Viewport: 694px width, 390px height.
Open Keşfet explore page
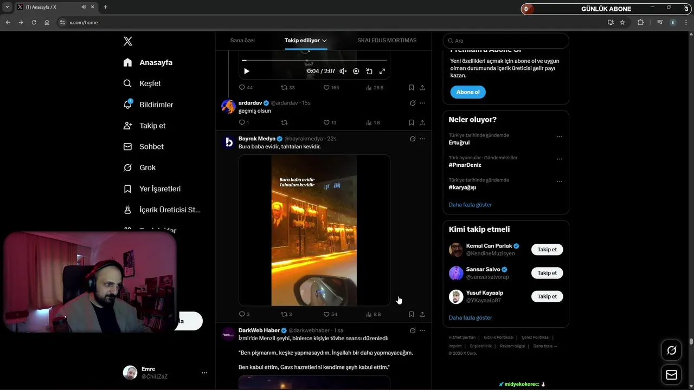[x=142, y=83]
